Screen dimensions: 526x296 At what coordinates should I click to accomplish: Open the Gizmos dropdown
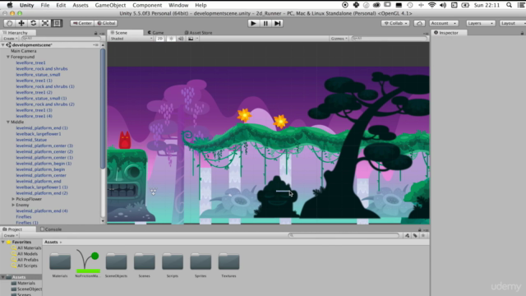point(339,39)
